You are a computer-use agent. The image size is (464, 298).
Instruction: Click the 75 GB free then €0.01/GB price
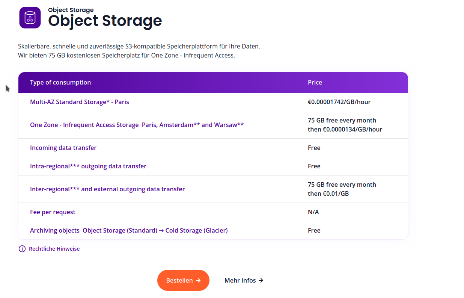(342, 189)
